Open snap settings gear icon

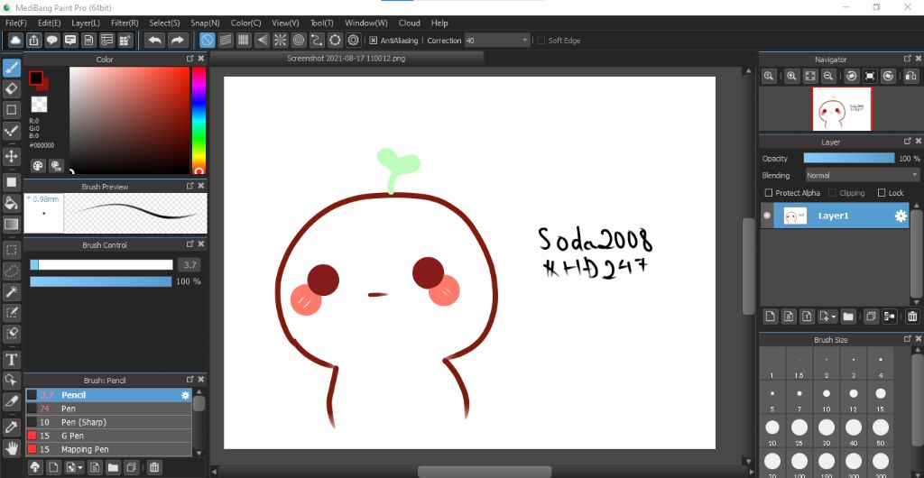click(x=354, y=40)
